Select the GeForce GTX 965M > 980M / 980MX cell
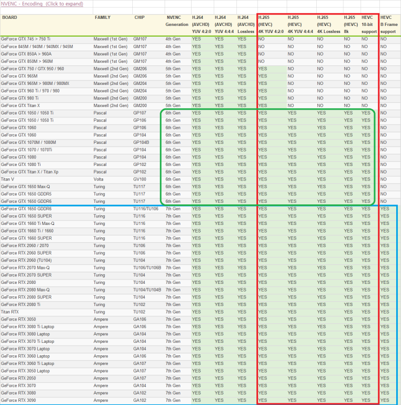 pos(35,83)
